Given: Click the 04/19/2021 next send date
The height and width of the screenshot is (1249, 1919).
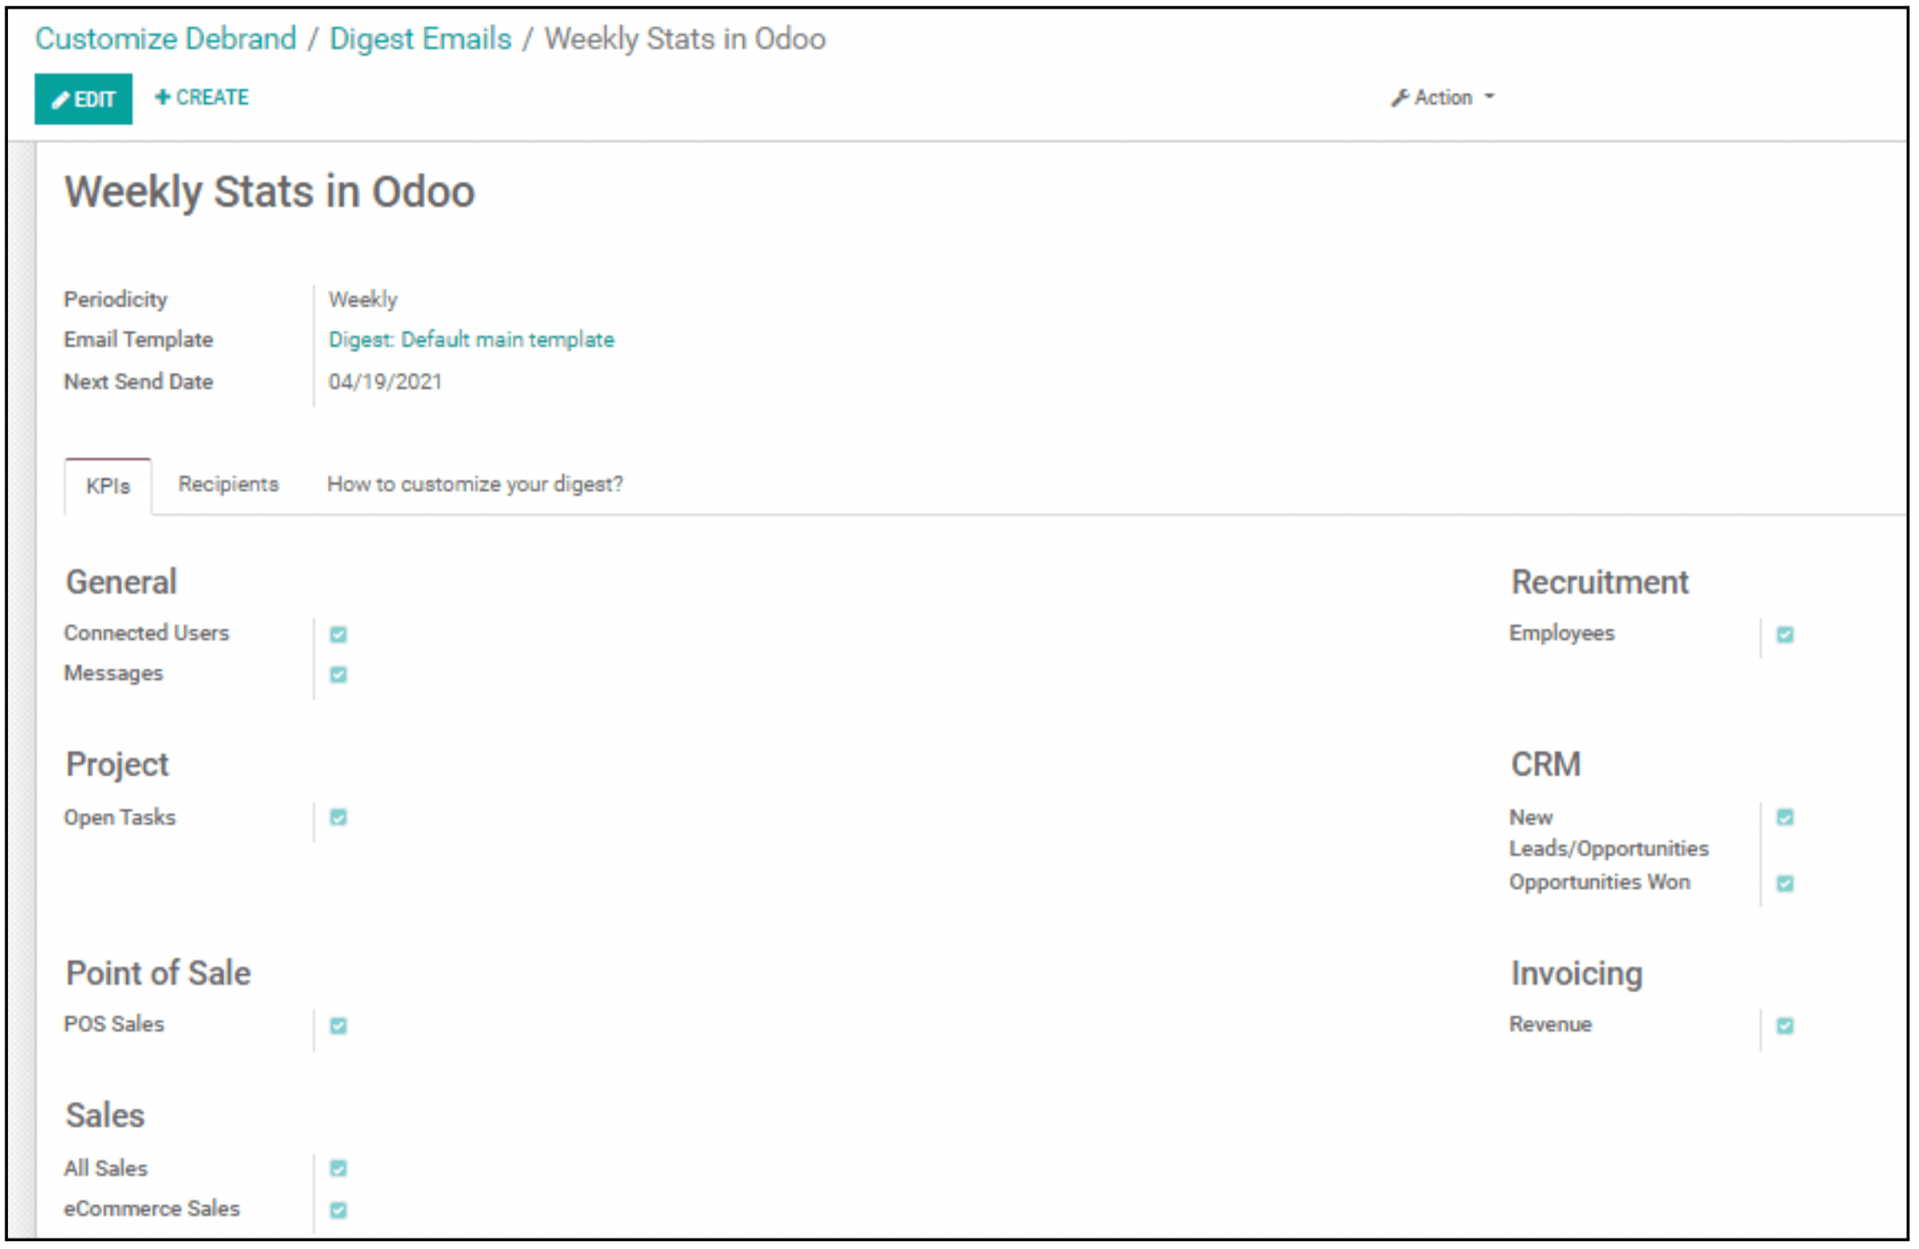Looking at the screenshot, I should [x=386, y=382].
